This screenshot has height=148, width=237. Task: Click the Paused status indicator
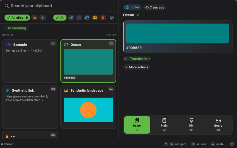7,144
